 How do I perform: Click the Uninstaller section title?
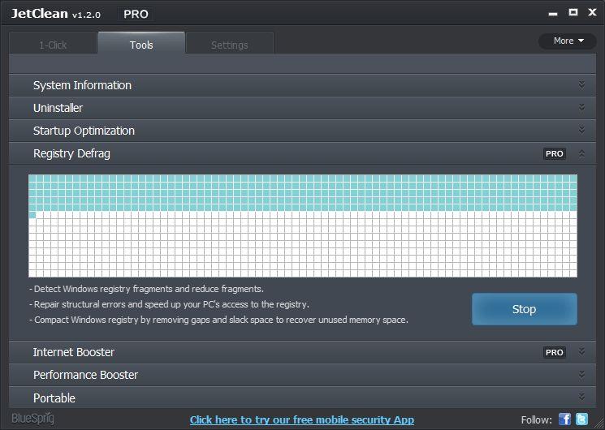click(x=58, y=108)
